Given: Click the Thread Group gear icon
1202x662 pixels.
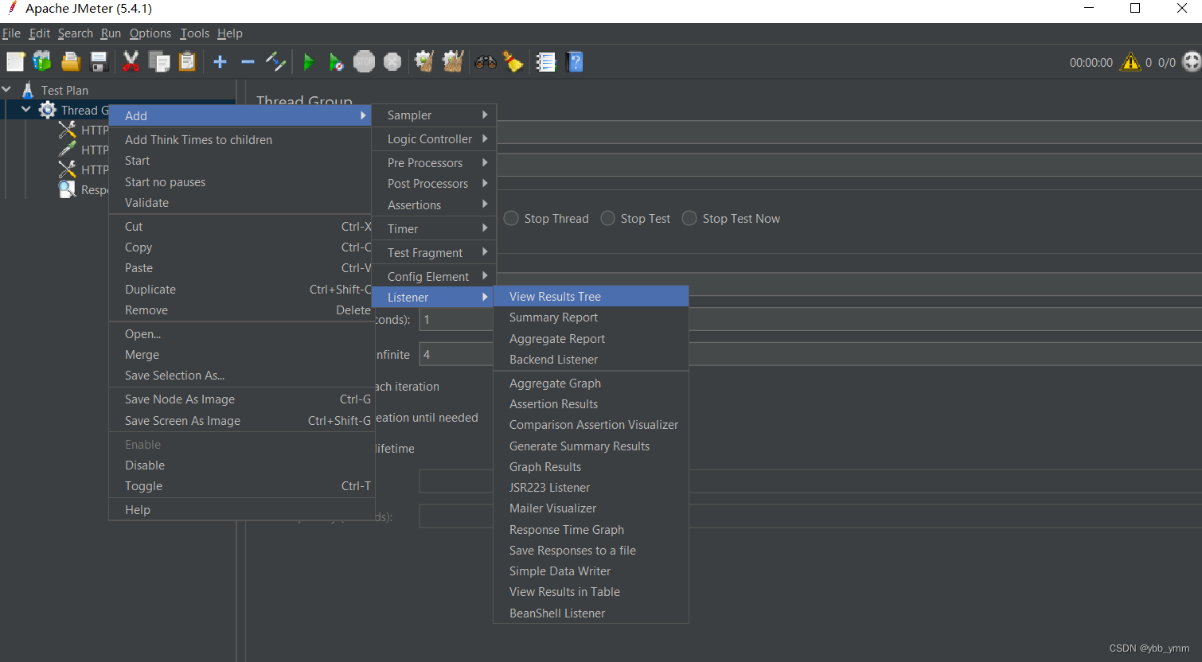Looking at the screenshot, I should coord(48,110).
